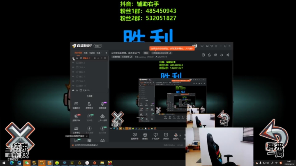
Task: Open the 视频连麦 tool
Action: pyautogui.click(x=102, y=105)
